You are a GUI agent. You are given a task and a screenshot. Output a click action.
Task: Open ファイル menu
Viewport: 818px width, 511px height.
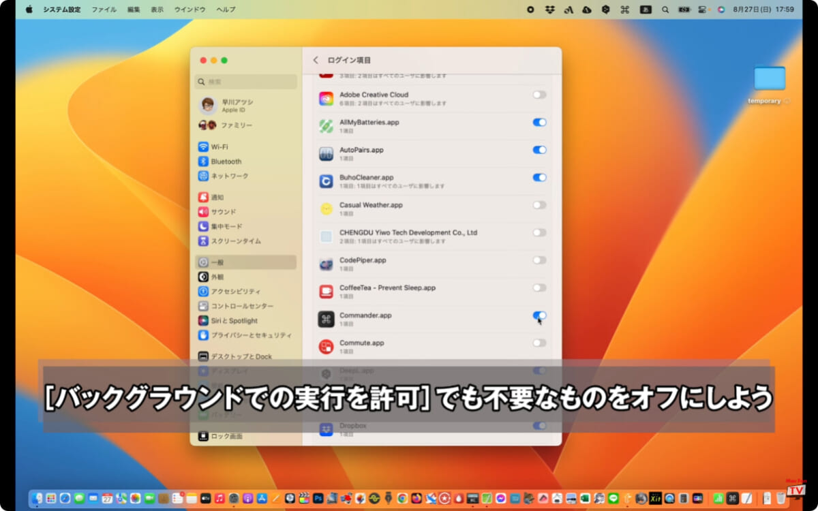pyautogui.click(x=104, y=10)
